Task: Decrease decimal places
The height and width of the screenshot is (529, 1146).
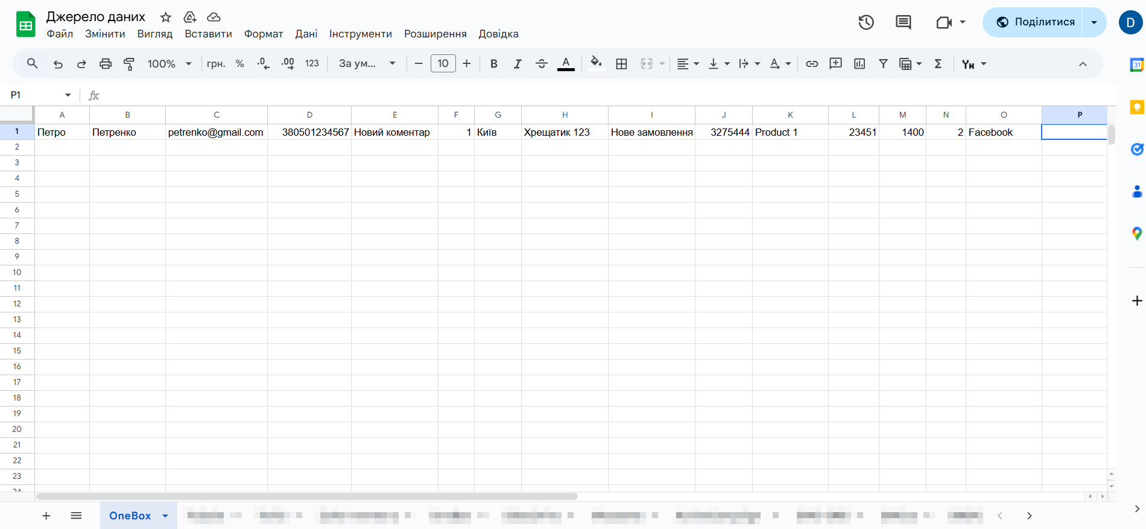Action: 264,63
